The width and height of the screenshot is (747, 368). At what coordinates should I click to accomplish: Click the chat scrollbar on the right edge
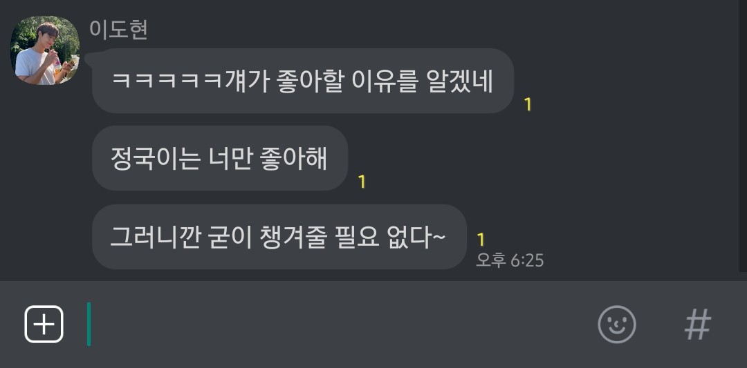click(743, 135)
